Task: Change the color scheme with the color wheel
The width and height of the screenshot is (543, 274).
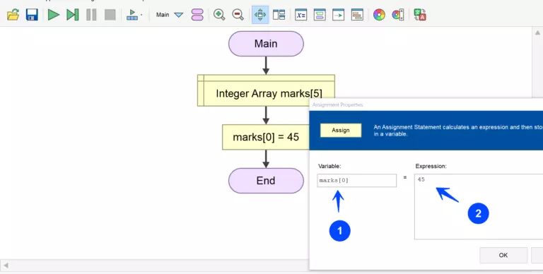Action: (x=379, y=15)
